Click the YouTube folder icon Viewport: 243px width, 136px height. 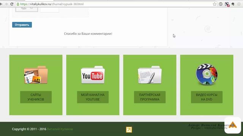(93, 75)
